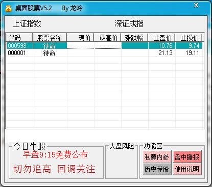The height and width of the screenshot is (187, 212).
Task: Open the 历史荐股 history
Action: tap(157, 169)
